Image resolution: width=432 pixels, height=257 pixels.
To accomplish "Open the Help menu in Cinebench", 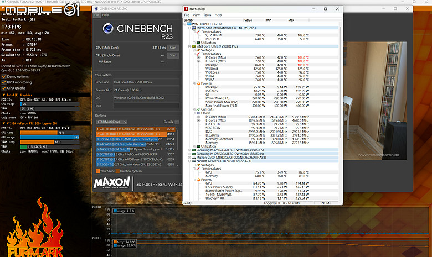I will click(x=106, y=15).
